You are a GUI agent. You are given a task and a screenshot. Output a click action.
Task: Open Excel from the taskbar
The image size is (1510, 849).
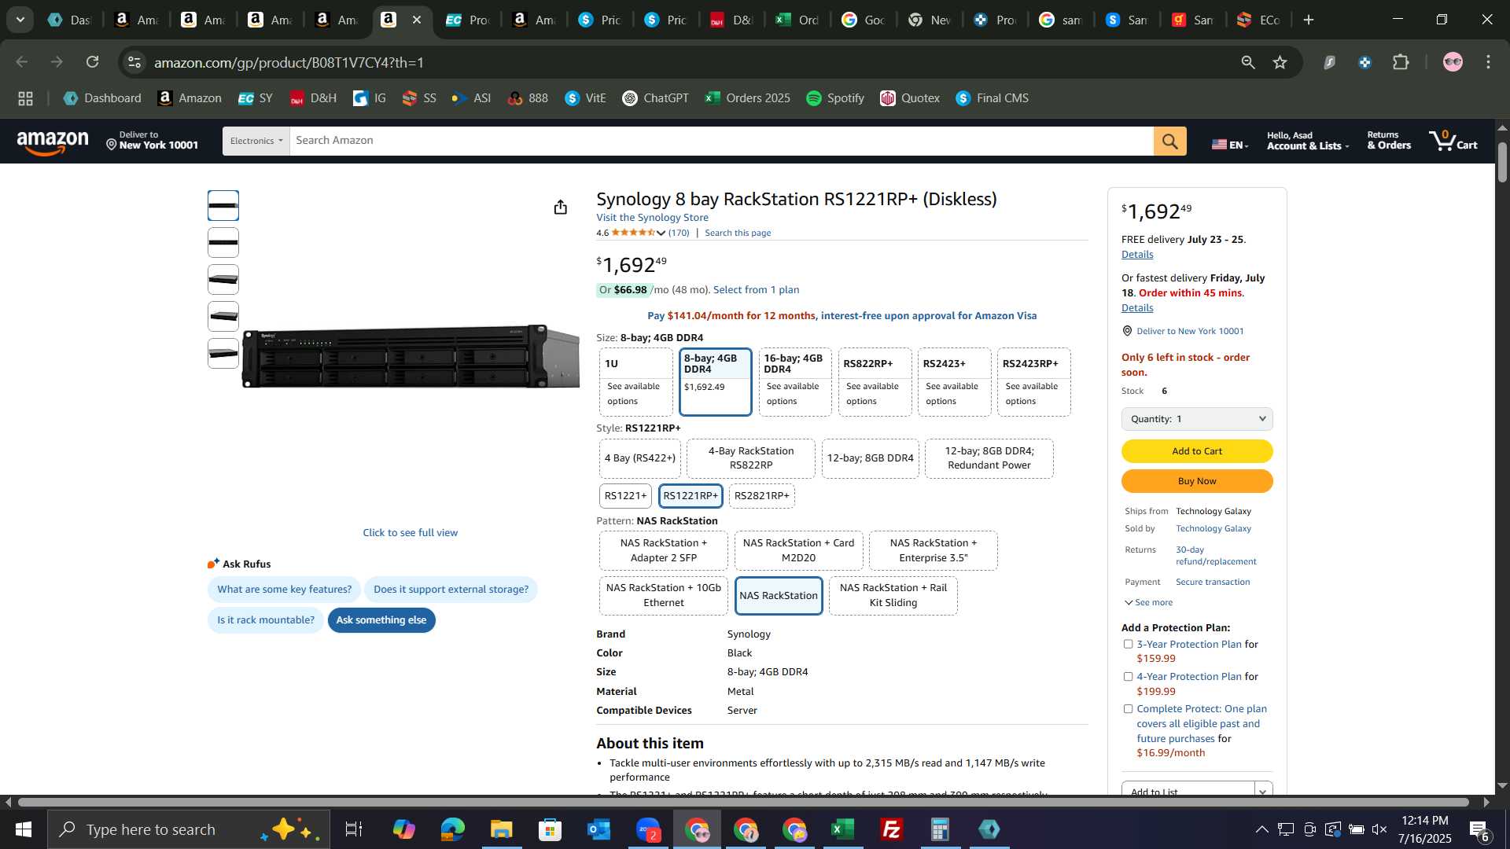pyautogui.click(x=842, y=829)
